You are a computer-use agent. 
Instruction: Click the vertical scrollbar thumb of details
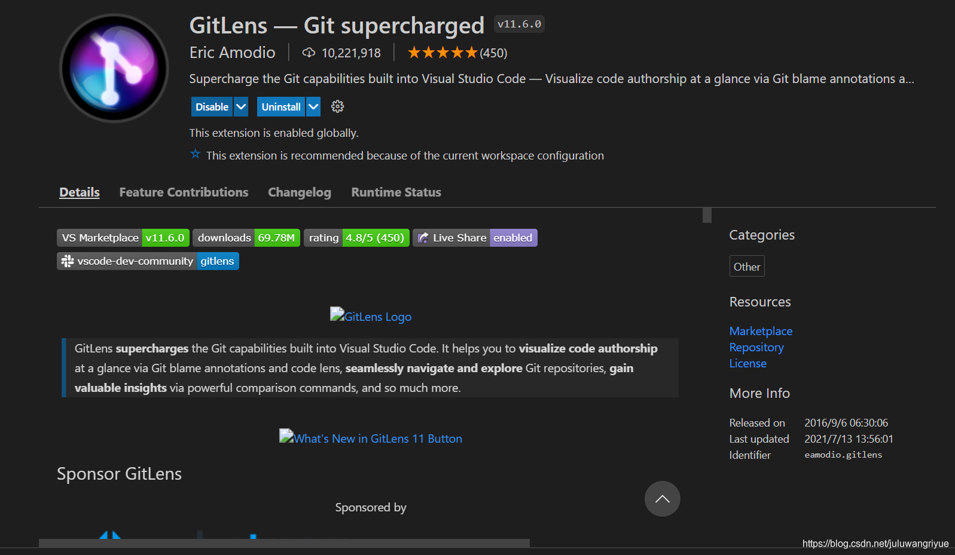pyautogui.click(x=707, y=215)
